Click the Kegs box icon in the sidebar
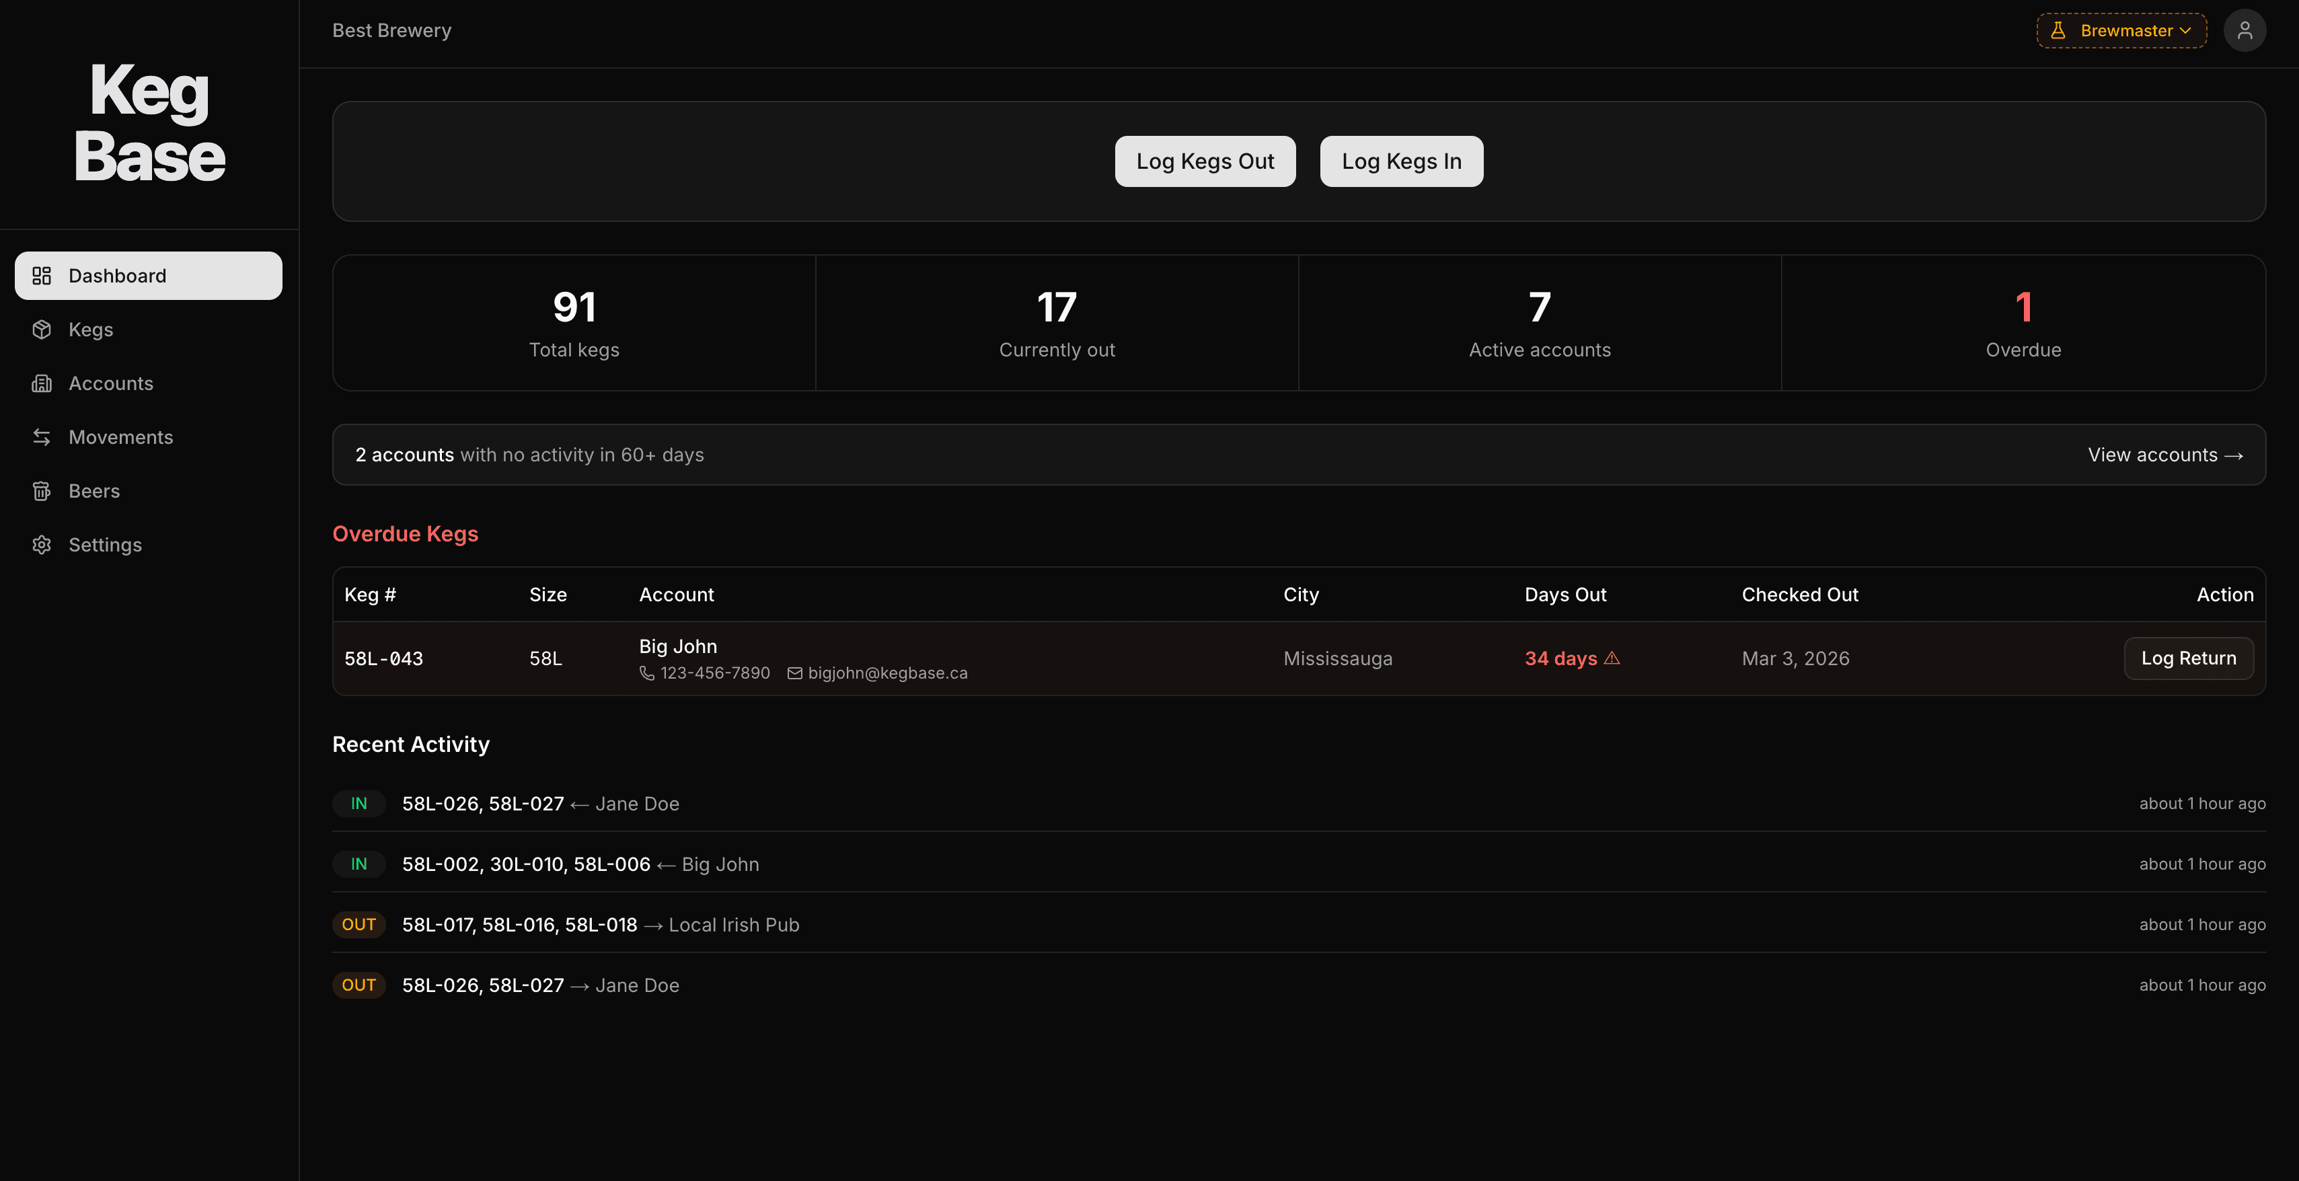The height and width of the screenshot is (1181, 2299). click(x=41, y=330)
